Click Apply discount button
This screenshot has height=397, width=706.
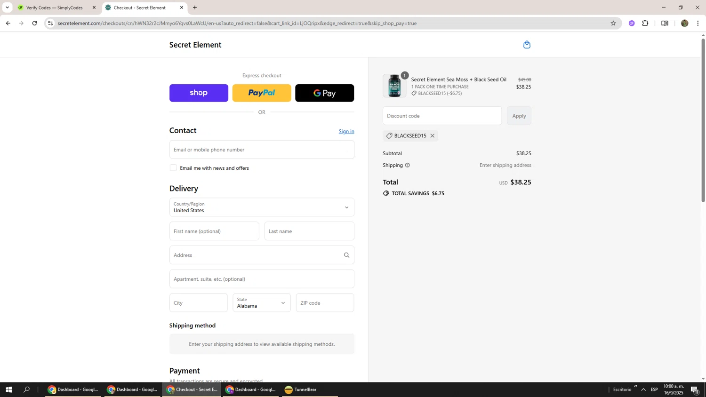coord(519,116)
